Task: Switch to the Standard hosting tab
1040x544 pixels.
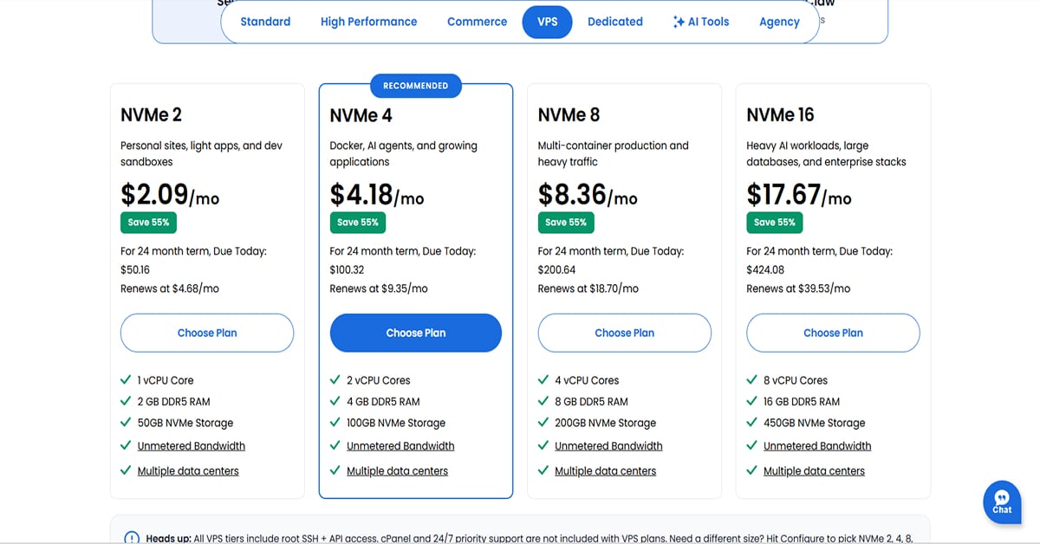Action: point(265,22)
